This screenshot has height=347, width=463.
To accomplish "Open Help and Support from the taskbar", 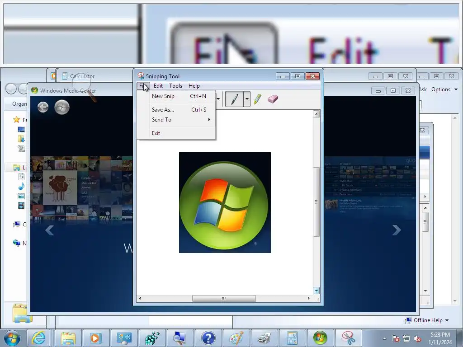I will pyautogui.click(x=208, y=338).
